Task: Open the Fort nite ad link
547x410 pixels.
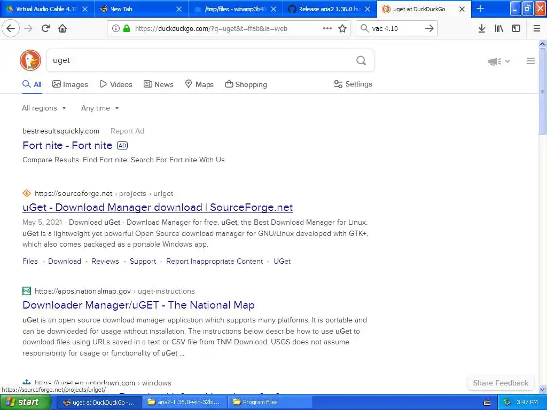Action: (x=67, y=145)
